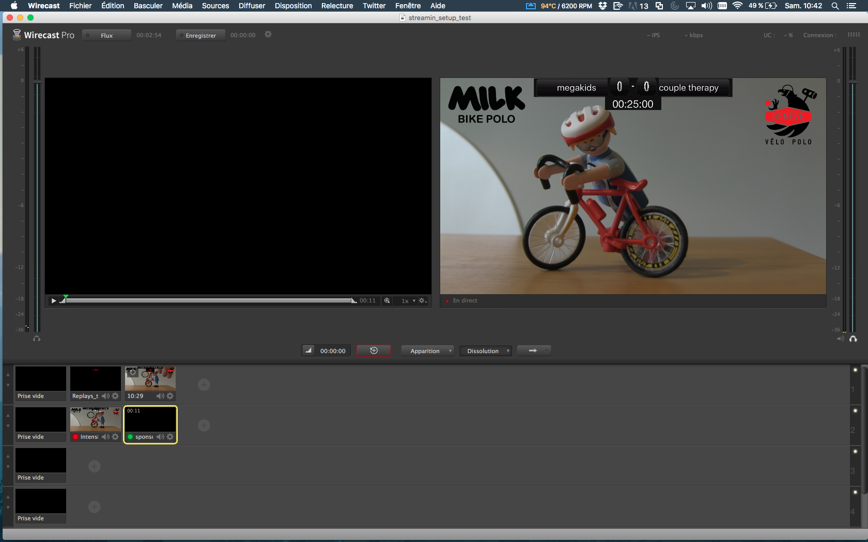Screen dimensions: 868x542
Task: Click the zoom magnifier in preview controls
Action: (387, 300)
